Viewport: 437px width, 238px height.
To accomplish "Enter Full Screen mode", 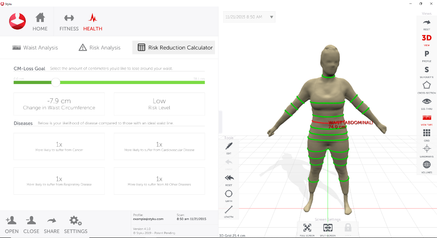I will pos(307,229).
